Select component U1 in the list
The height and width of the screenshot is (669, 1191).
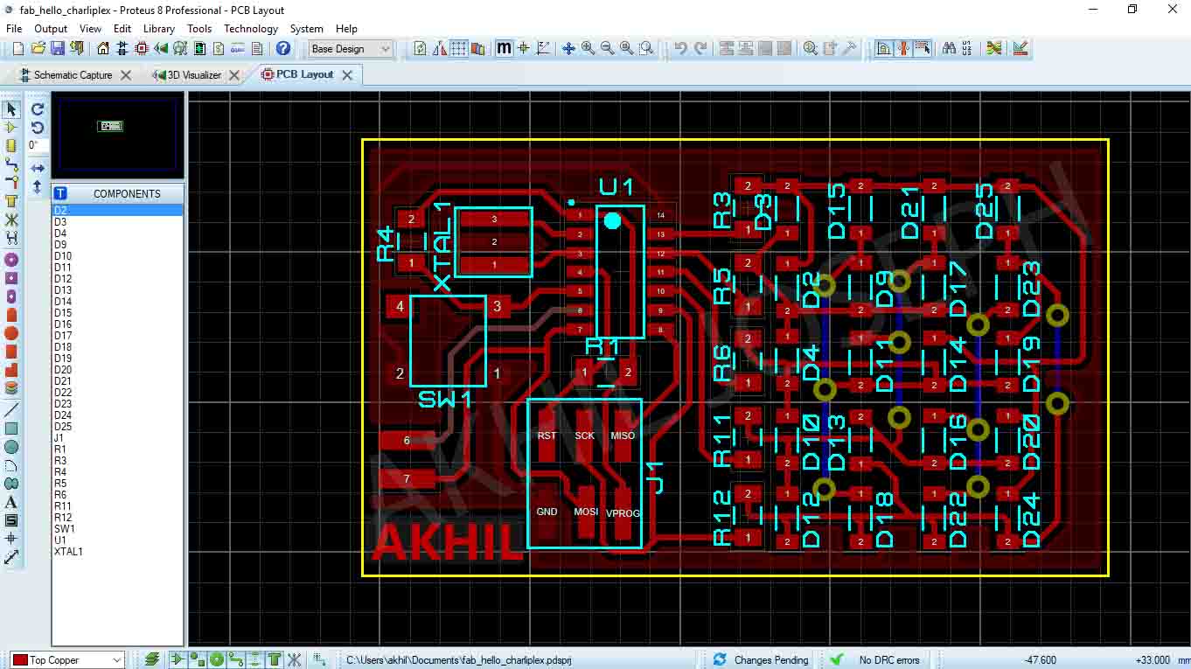(60, 540)
